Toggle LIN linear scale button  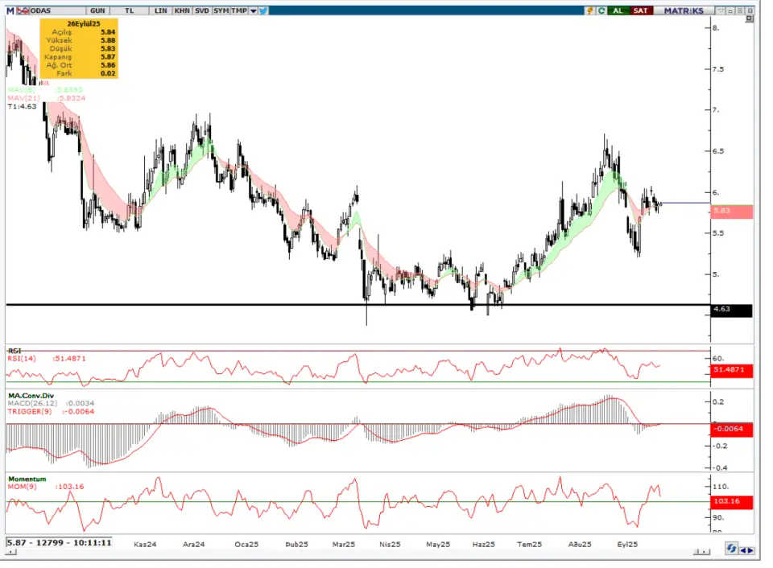[160, 10]
